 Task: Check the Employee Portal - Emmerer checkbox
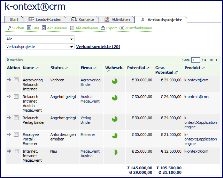pyautogui.click(x=16, y=134)
